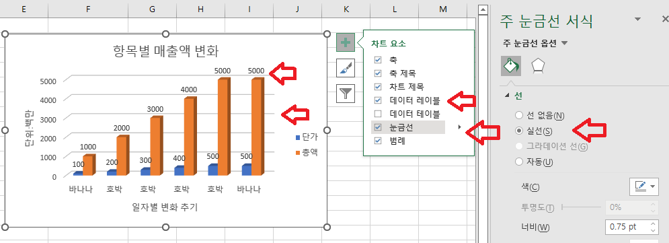This screenshot has width=669, height=243.
Task: Select column header M
Action: [x=443, y=9]
